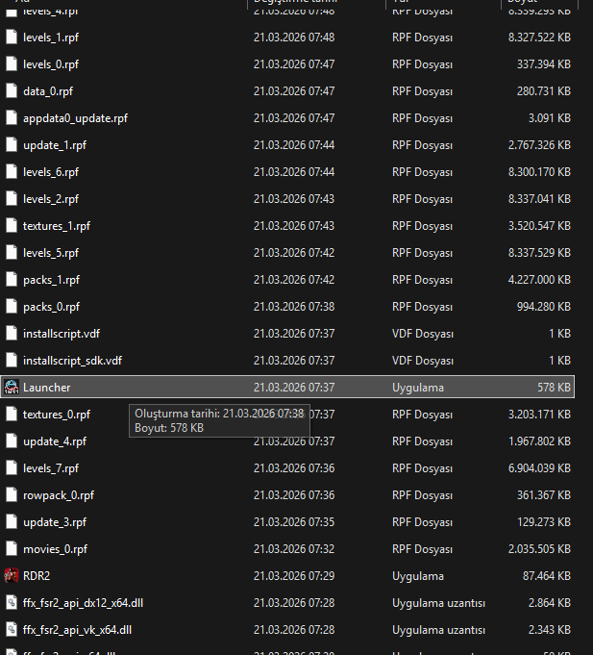Select the file name textures_0.rpf
593x655 pixels.
click(x=57, y=415)
